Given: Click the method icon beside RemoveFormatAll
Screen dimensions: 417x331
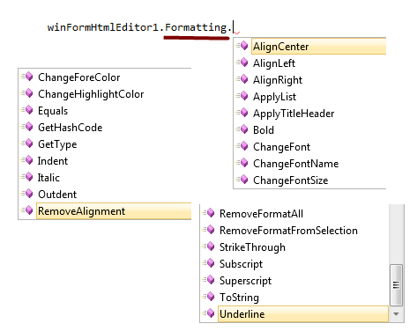Looking at the screenshot, I should point(209,213).
